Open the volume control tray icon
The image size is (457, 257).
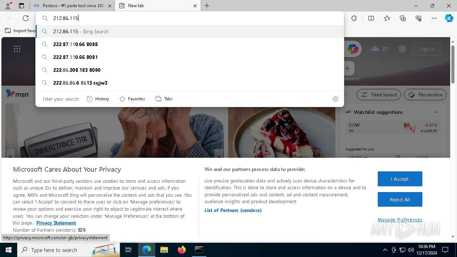(x=411, y=250)
